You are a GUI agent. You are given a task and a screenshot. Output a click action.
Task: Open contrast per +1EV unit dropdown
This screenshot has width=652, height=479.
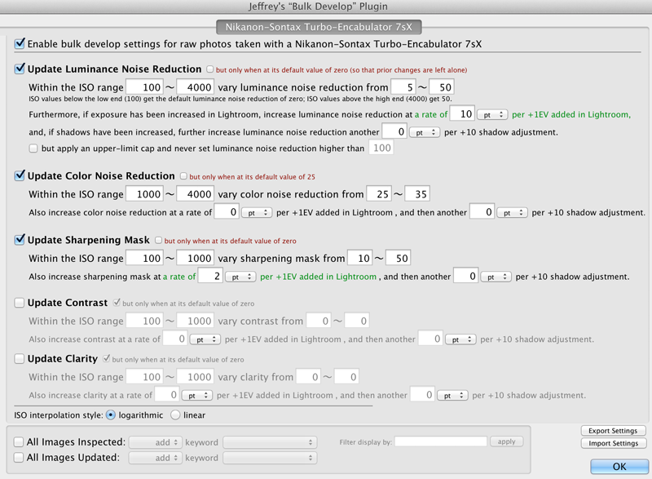205,339
